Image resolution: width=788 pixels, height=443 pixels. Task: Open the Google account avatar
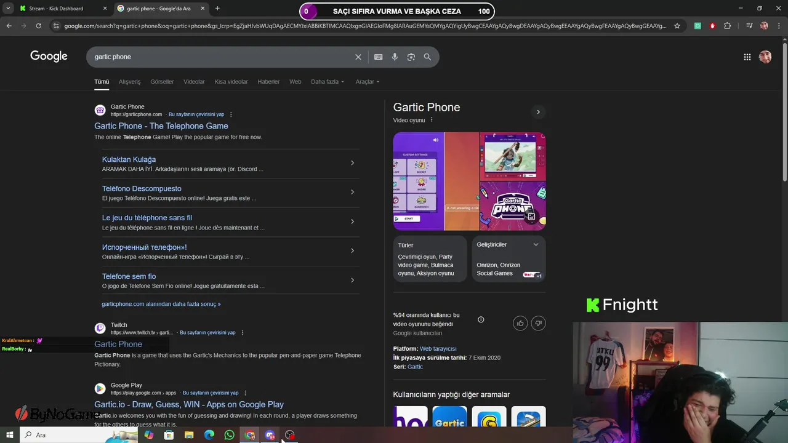point(765,57)
